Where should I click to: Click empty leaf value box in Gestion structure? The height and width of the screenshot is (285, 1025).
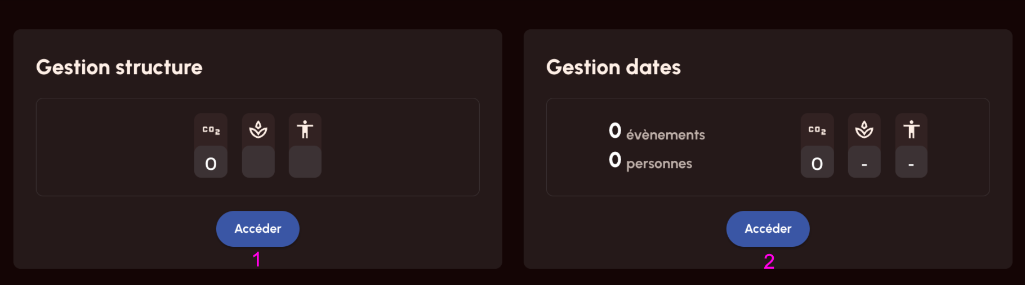pos(259,162)
